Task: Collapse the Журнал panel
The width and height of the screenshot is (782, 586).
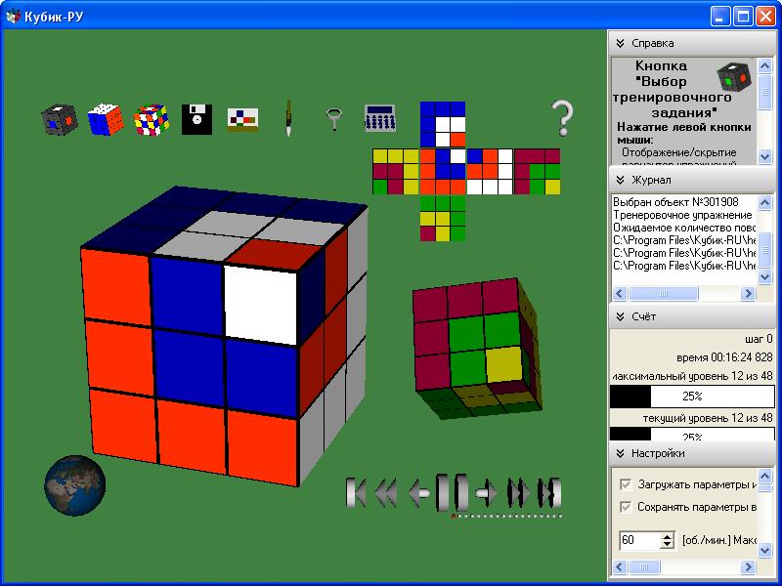Action: (620, 180)
